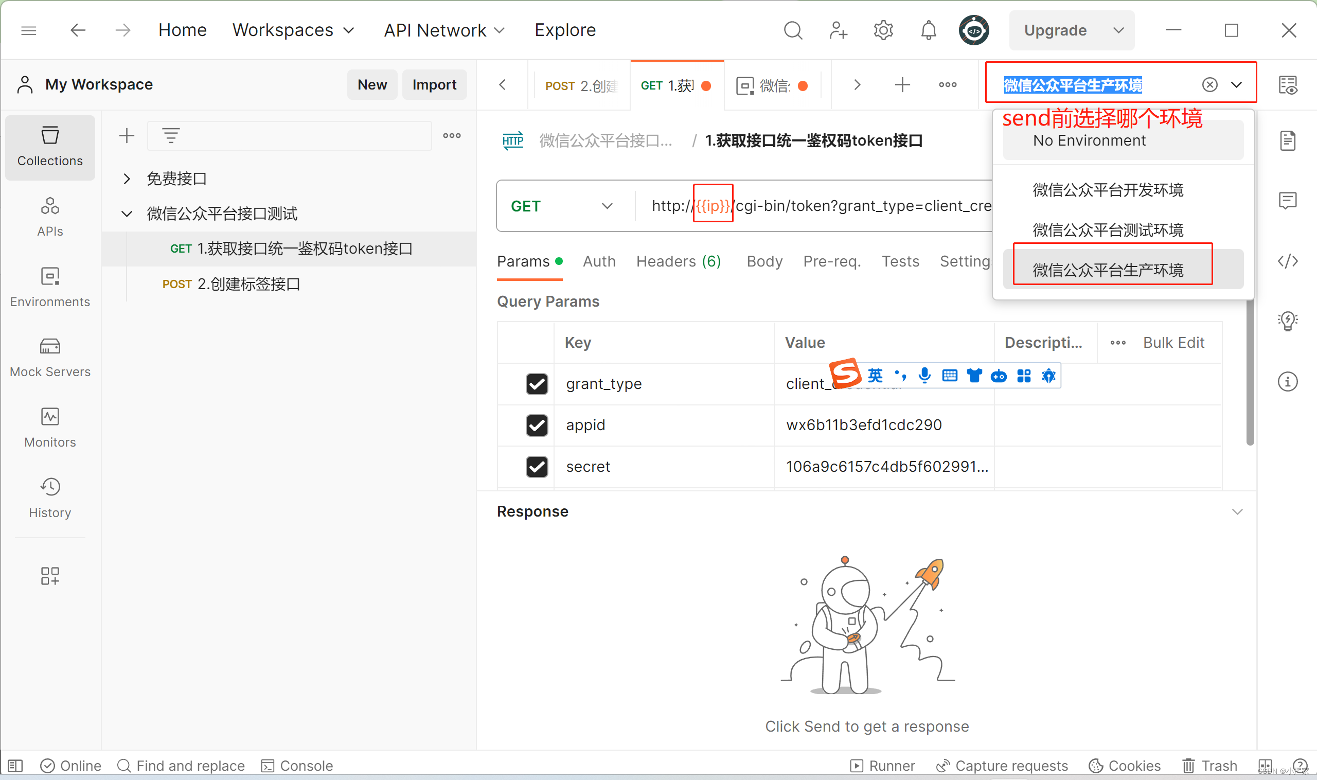This screenshot has width=1317, height=780.
Task: Open the hamburger menu icon
Action: [29, 30]
